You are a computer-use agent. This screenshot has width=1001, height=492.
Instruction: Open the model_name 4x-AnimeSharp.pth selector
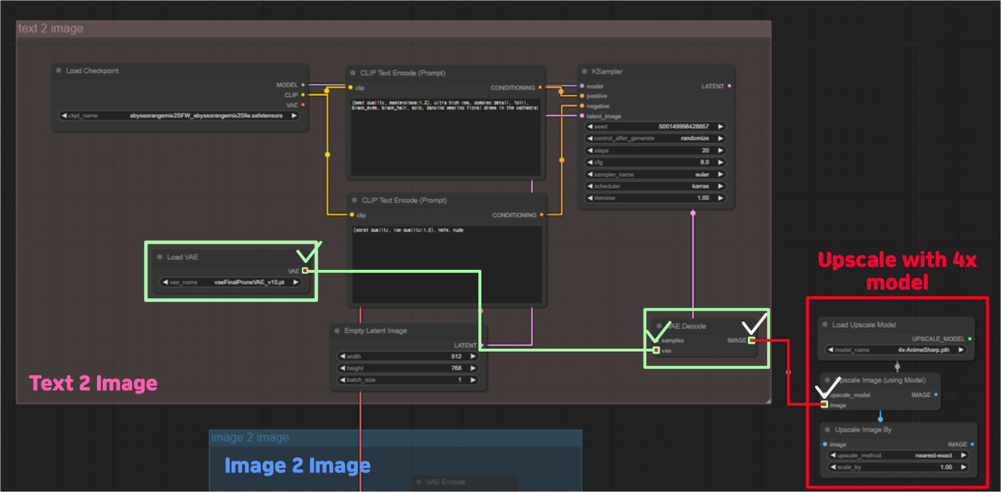coord(897,349)
